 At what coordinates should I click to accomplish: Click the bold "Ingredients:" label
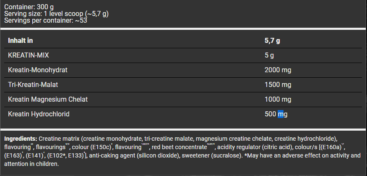pos(21,139)
